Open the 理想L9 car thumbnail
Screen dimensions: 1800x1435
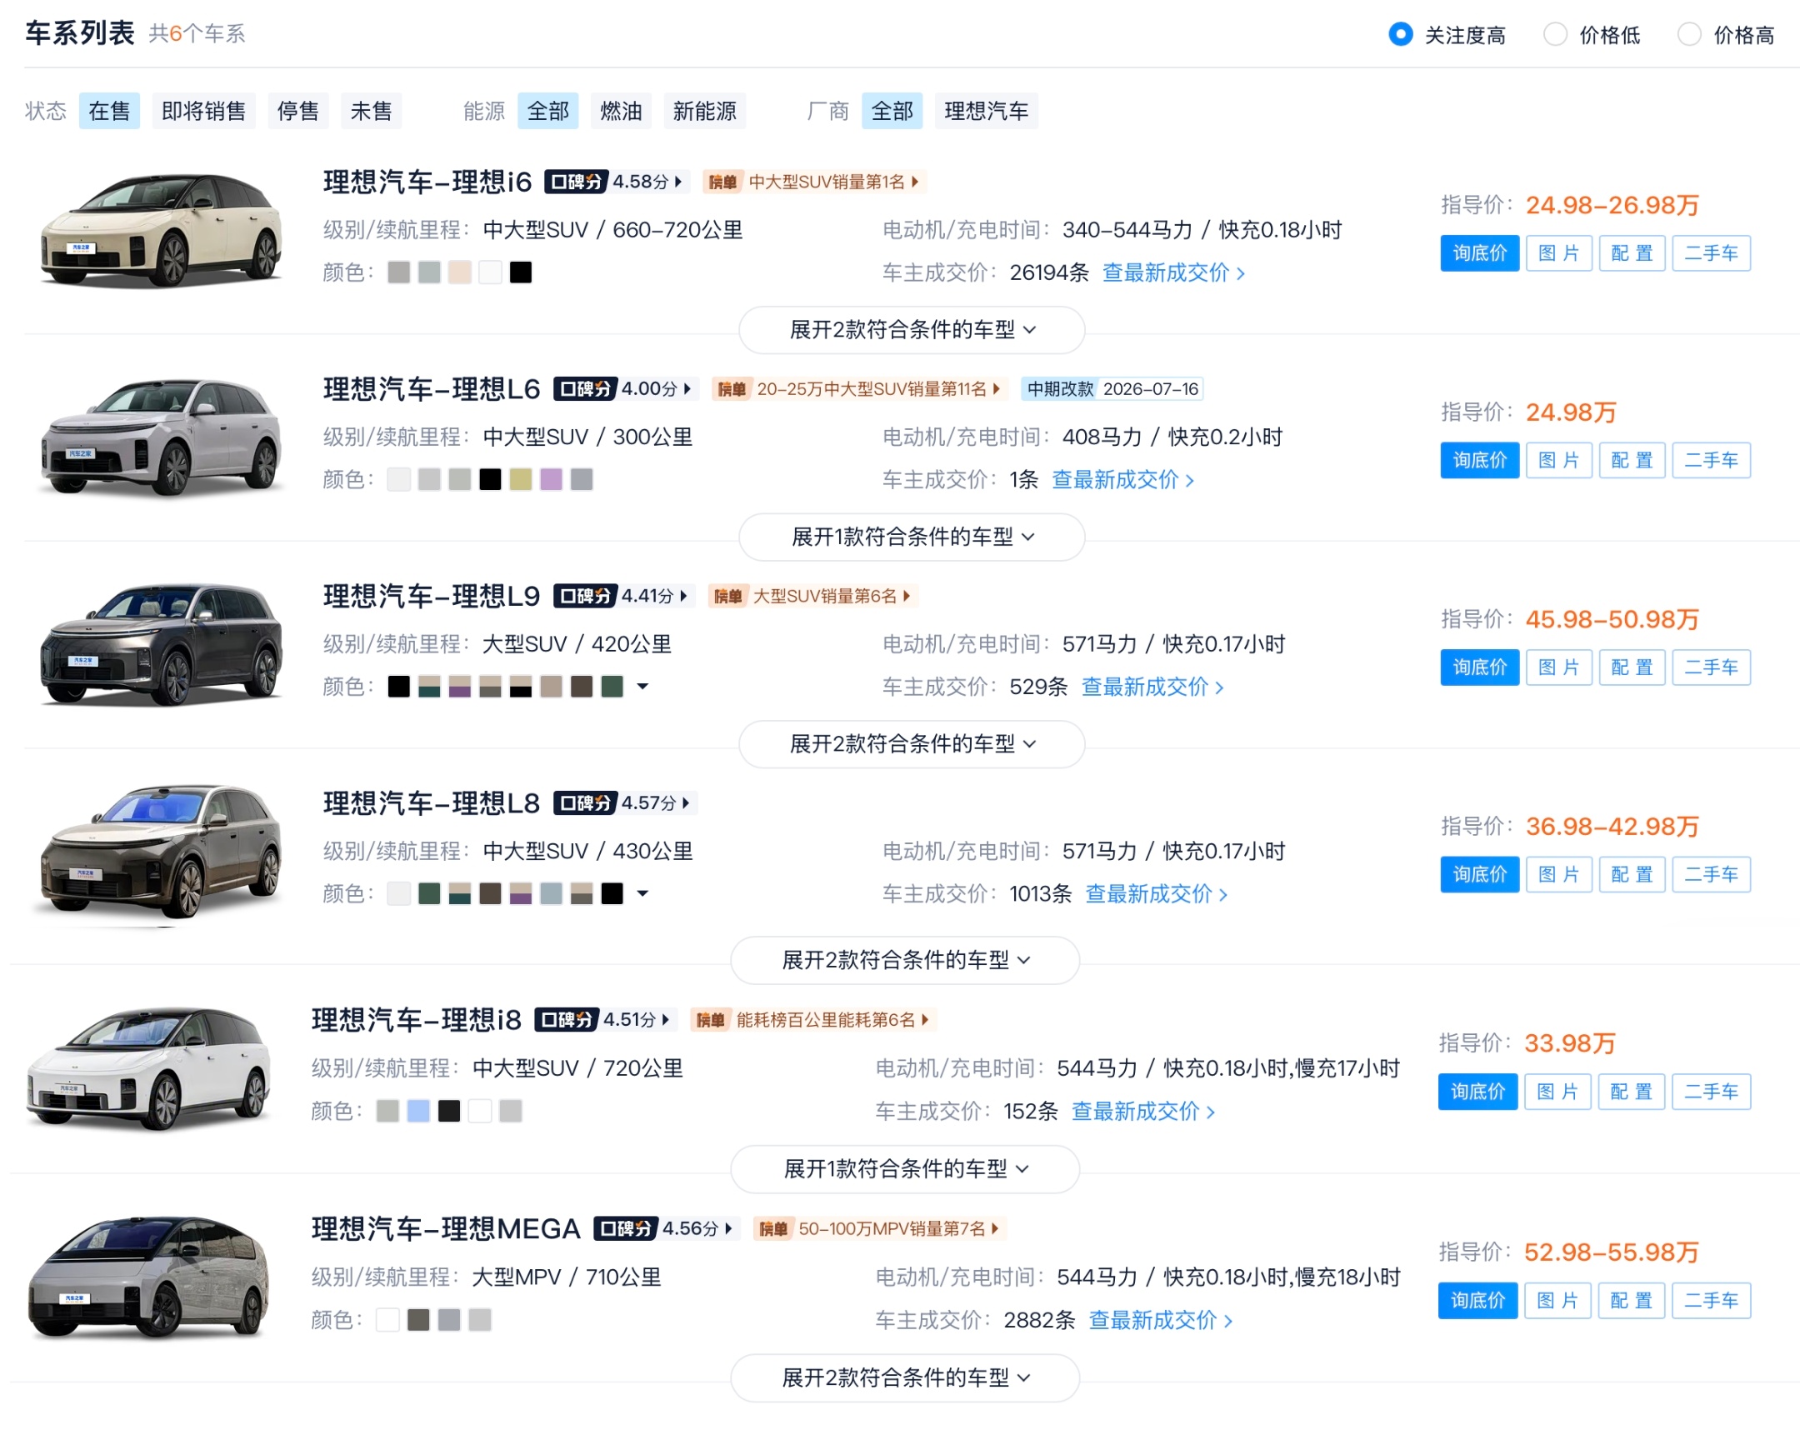(x=161, y=643)
